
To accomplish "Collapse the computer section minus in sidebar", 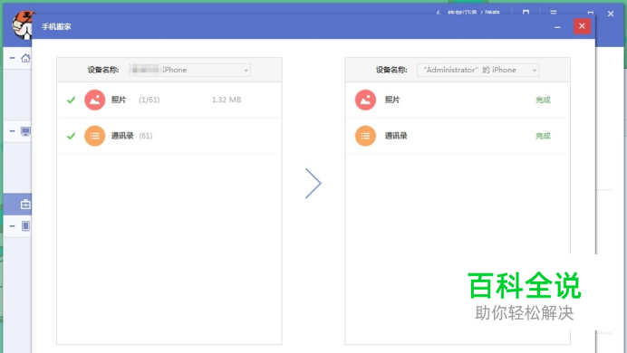I will tap(13, 131).
